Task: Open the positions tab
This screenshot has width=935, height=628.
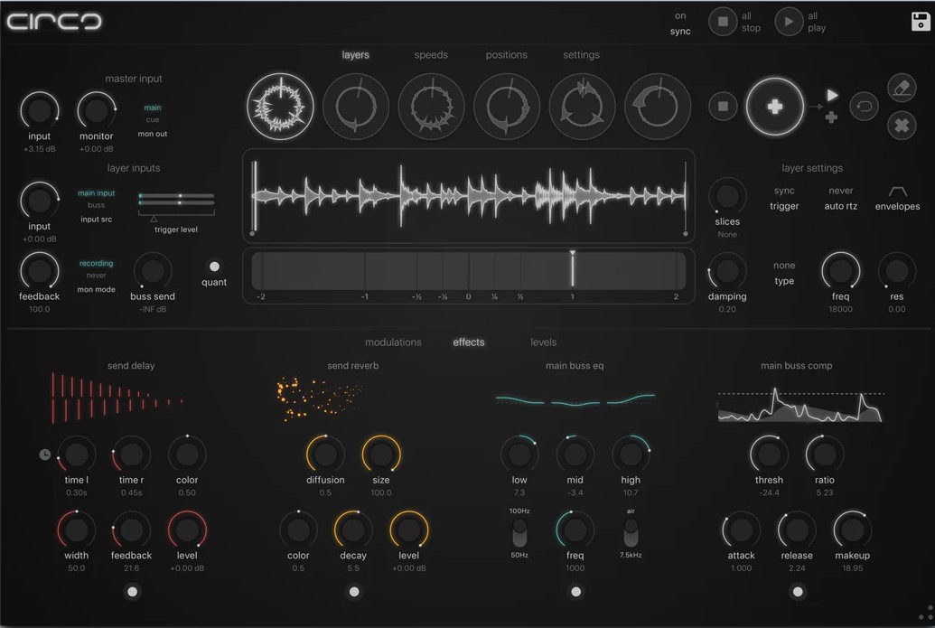Action: tap(506, 55)
